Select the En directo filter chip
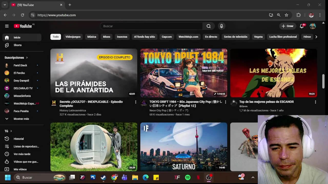This screenshot has height=184, width=328. pos(211,37)
